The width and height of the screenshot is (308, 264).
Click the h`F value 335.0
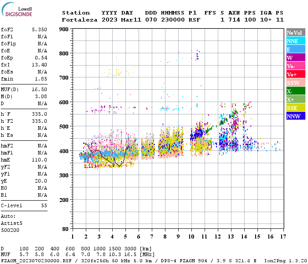[x=40, y=114]
